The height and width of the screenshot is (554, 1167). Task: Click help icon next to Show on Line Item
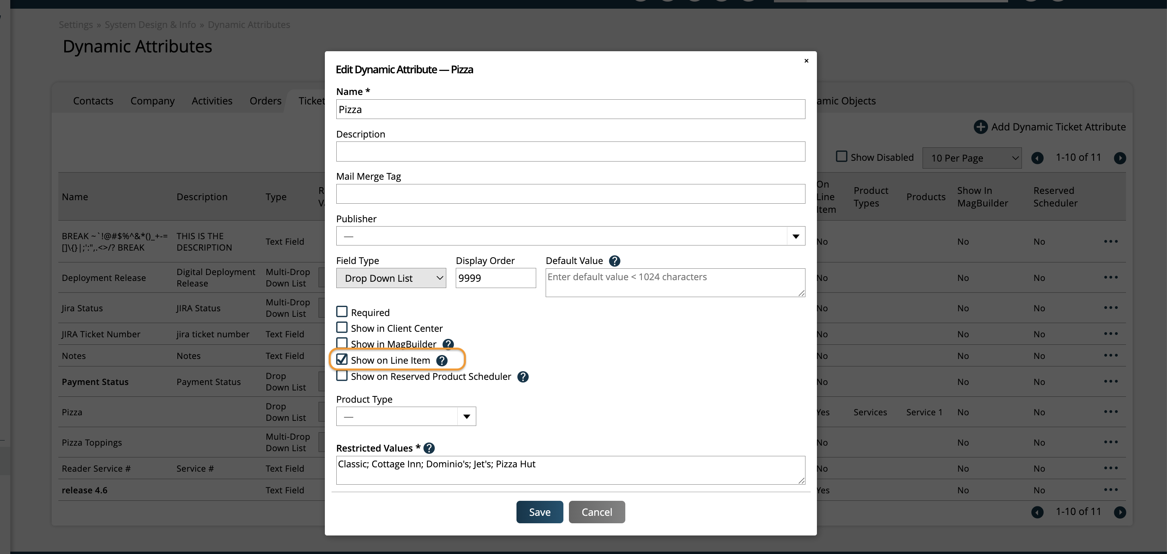[442, 361]
